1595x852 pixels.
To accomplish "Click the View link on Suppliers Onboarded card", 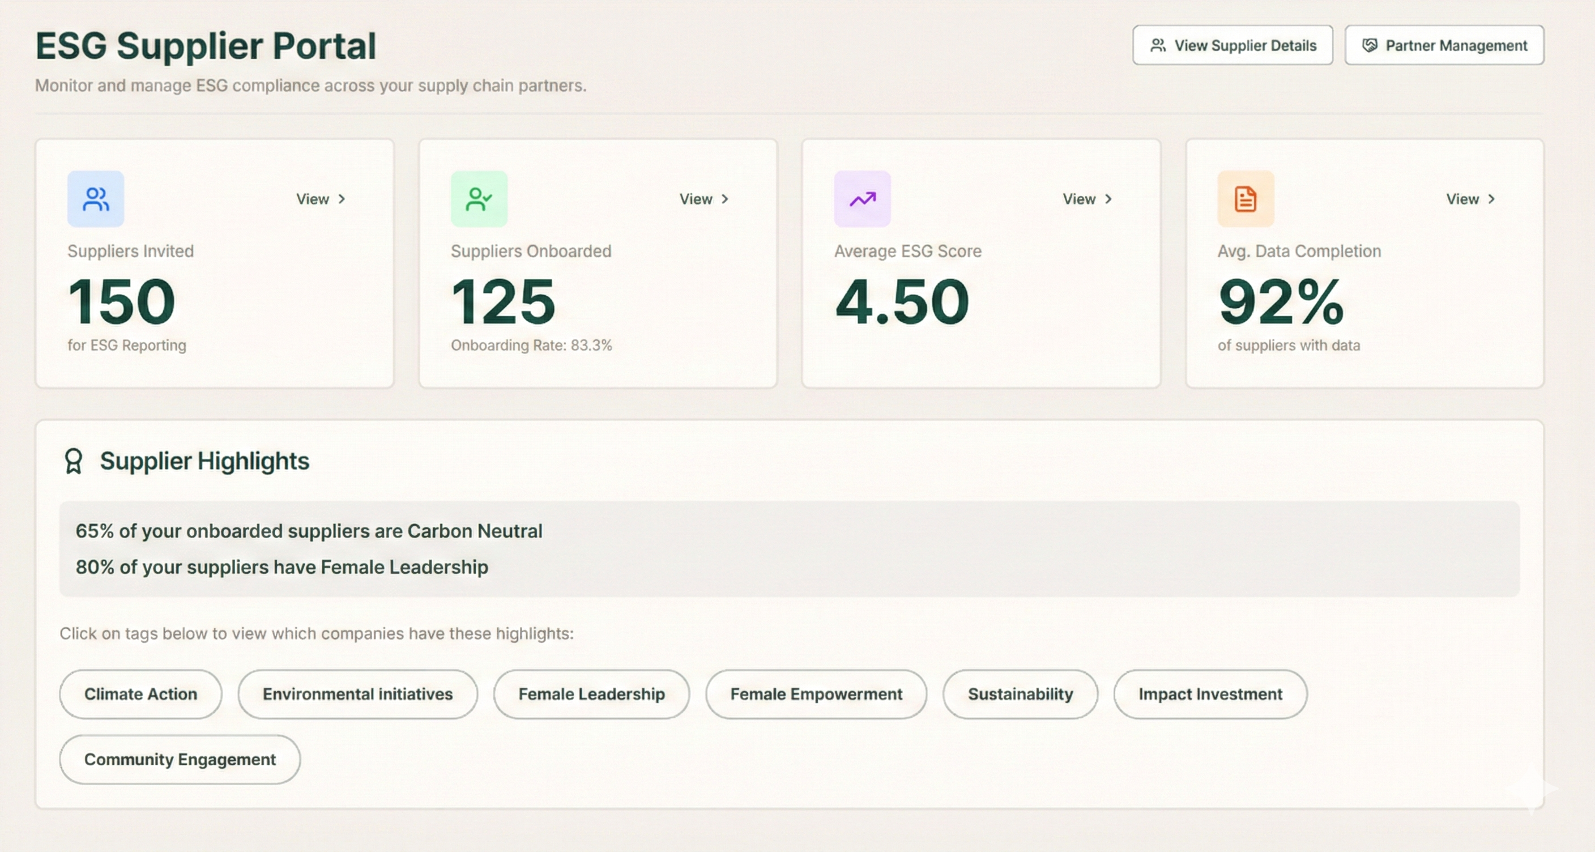I will 703,199.
